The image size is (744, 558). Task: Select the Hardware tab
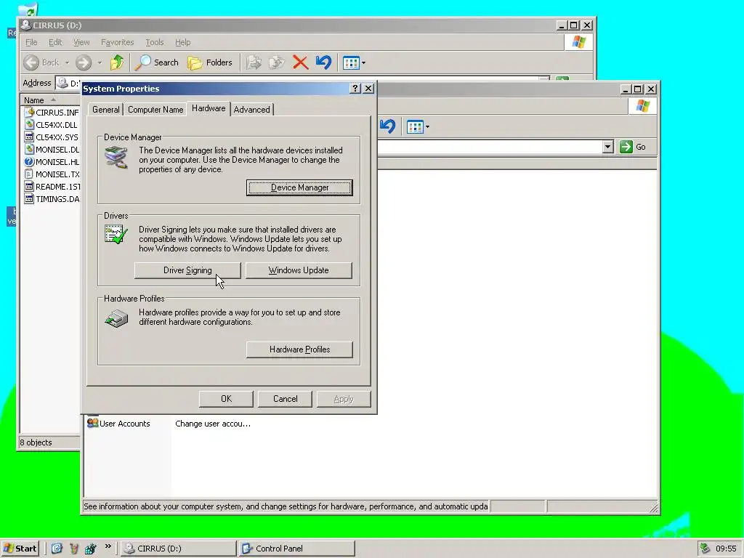coord(209,109)
